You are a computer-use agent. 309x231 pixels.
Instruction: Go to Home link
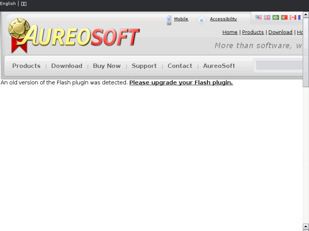coord(230,32)
